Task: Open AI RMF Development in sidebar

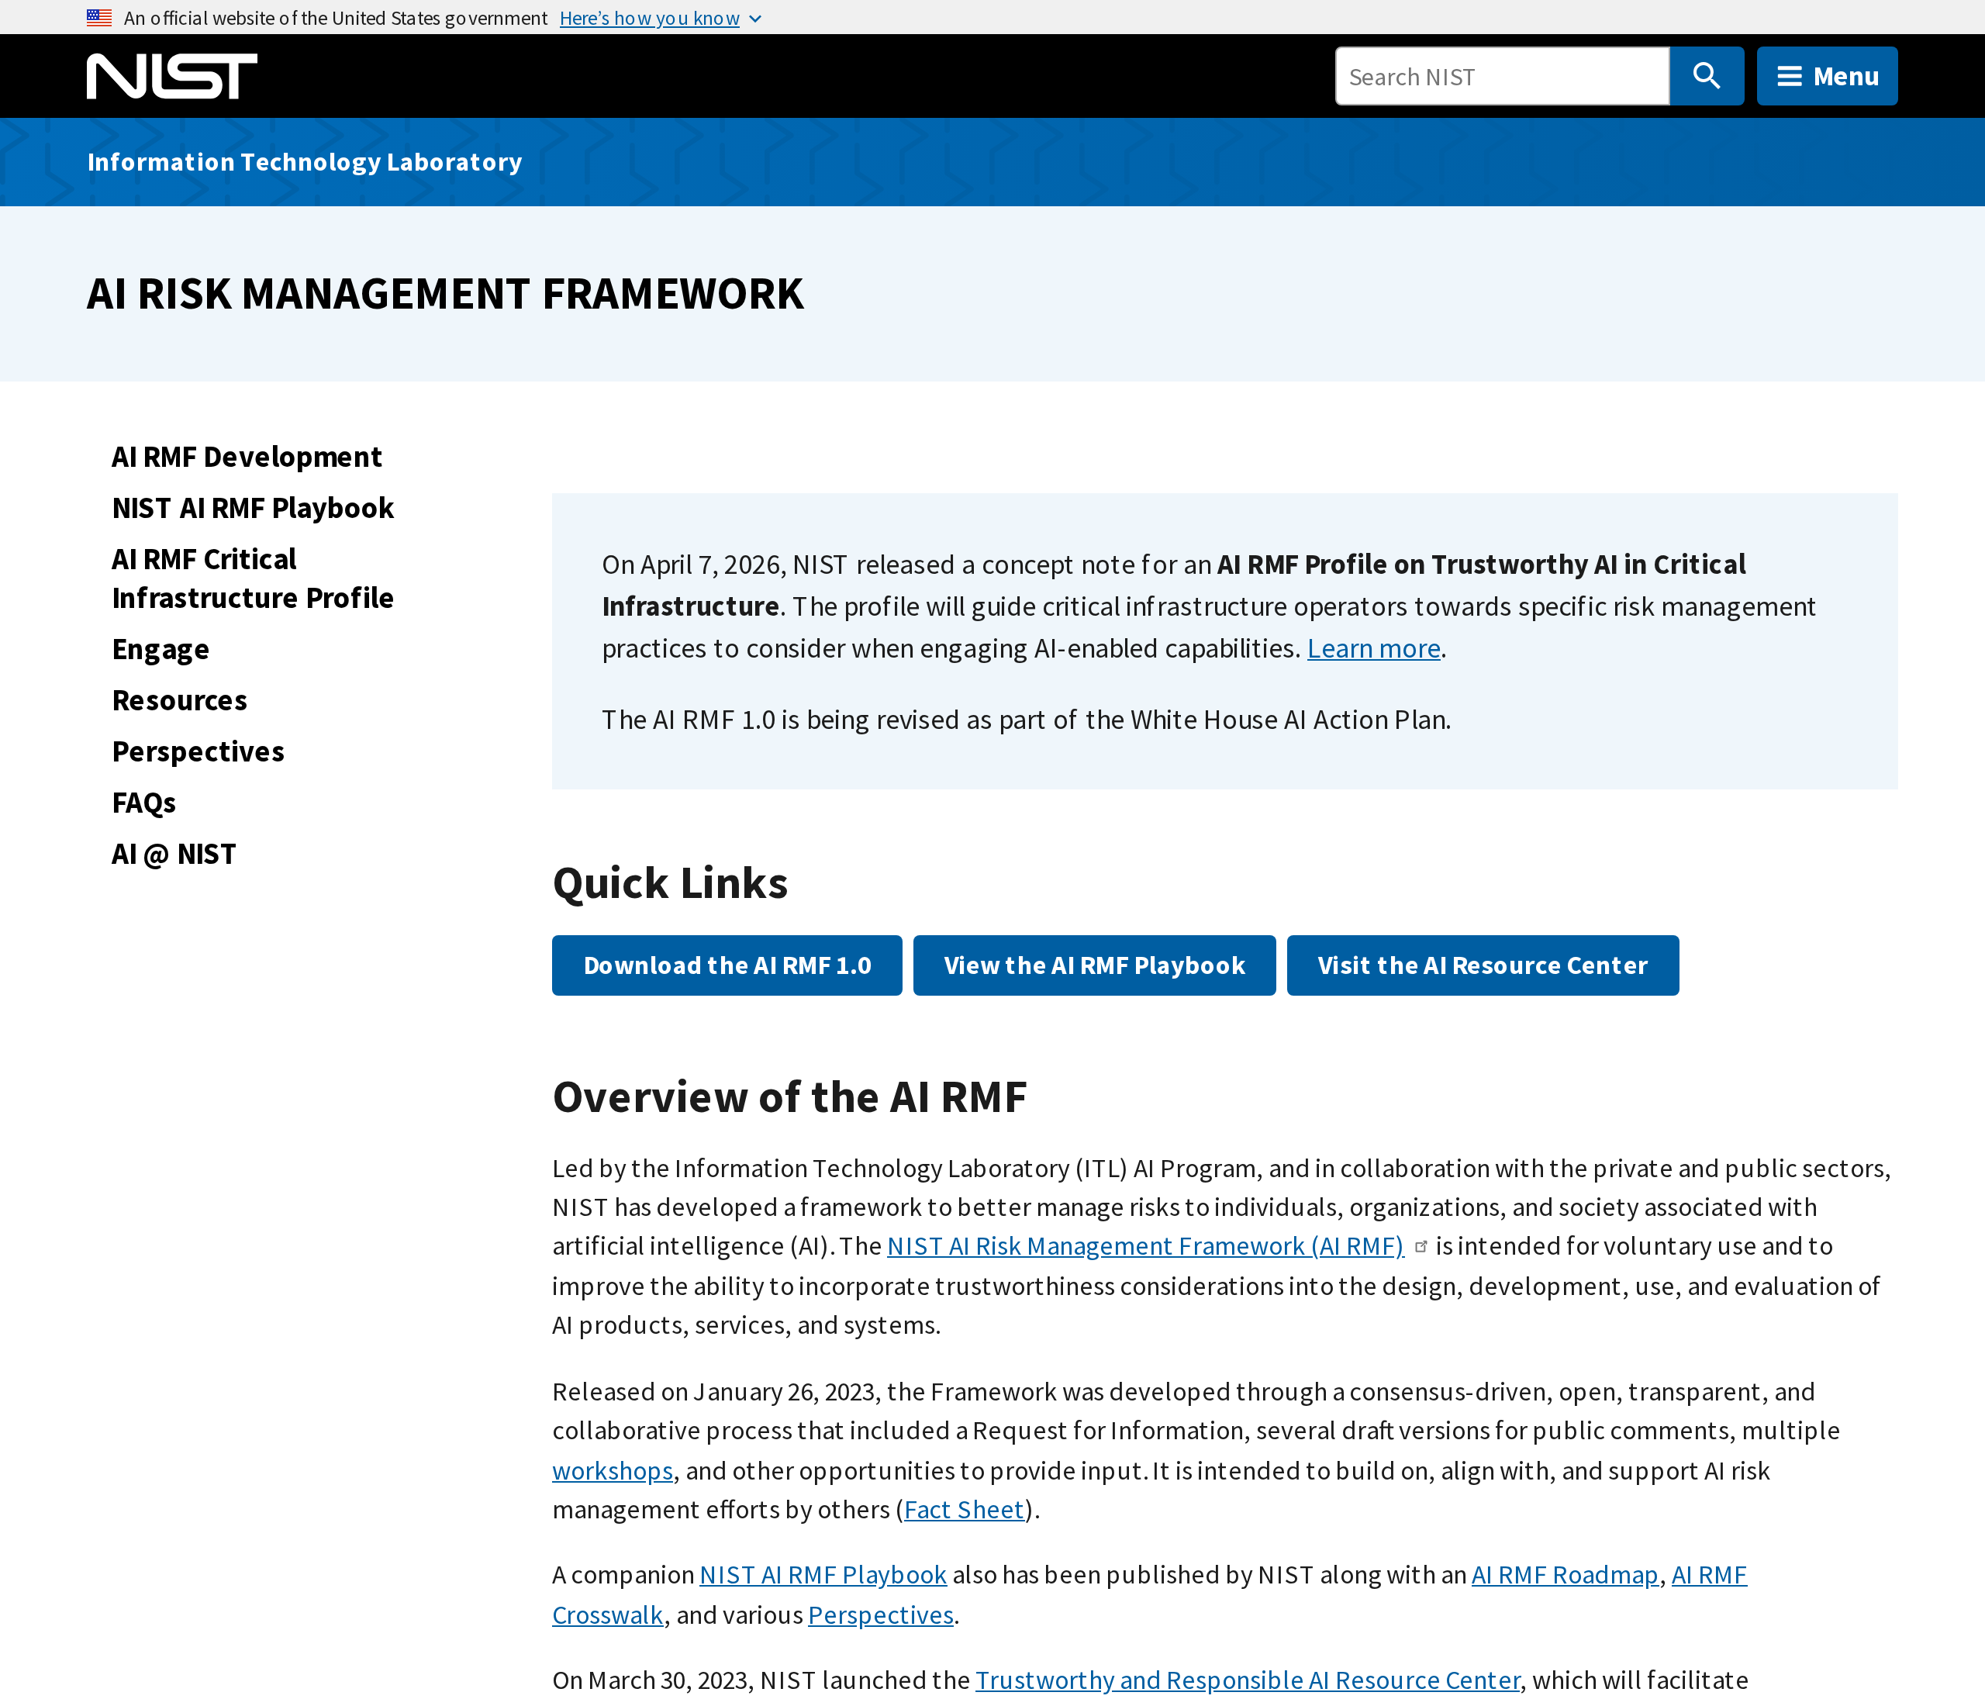Action: [247, 457]
